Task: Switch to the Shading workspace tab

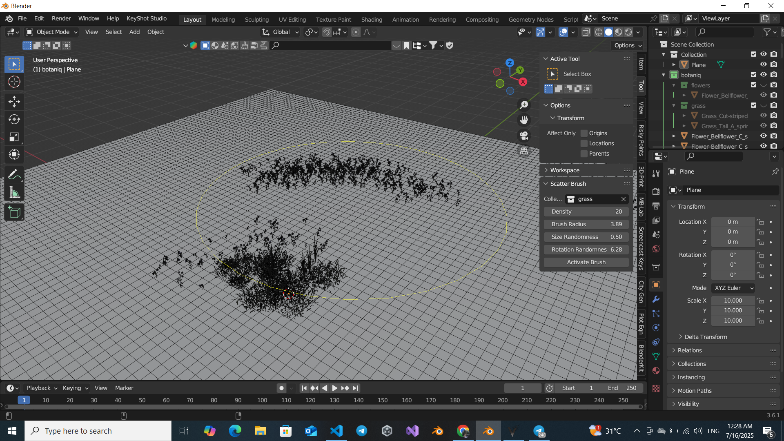Action: pos(372,19)
